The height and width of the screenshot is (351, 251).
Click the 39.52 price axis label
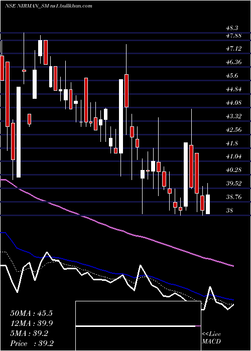click(233, 184)
